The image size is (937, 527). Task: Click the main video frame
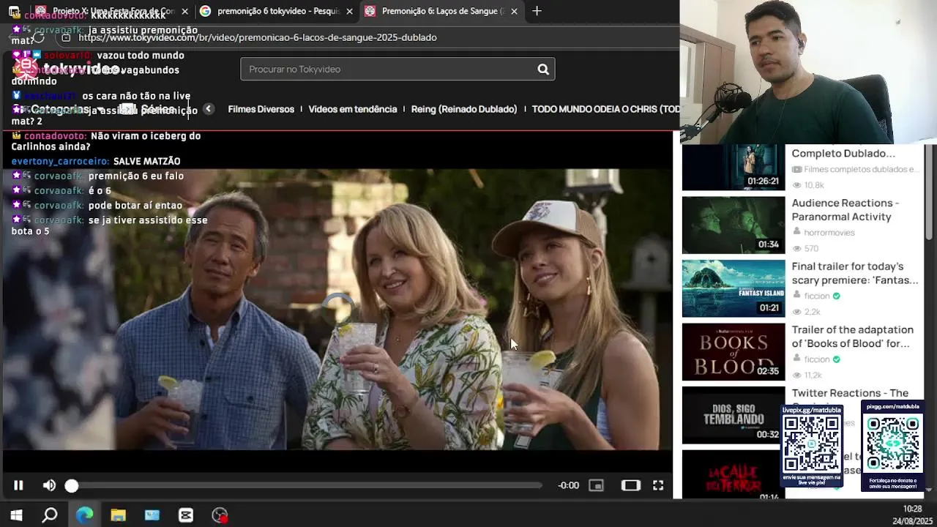pos(337,309)
